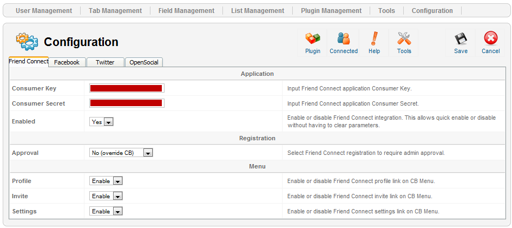The image size is (512, 228).
Task: Click 'Enable or disable Friend Connect integration' description
Action: (x=391, y=121)
